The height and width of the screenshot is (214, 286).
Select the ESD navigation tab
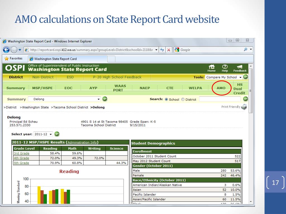tap(70, 77)
